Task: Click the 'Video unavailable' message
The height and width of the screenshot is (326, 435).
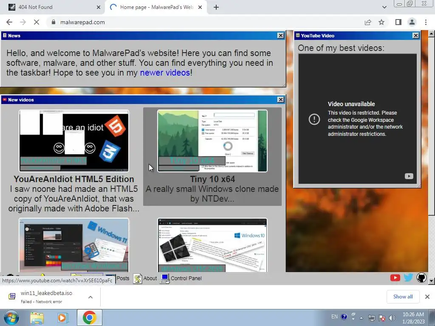Action: (x=351, y=104)
